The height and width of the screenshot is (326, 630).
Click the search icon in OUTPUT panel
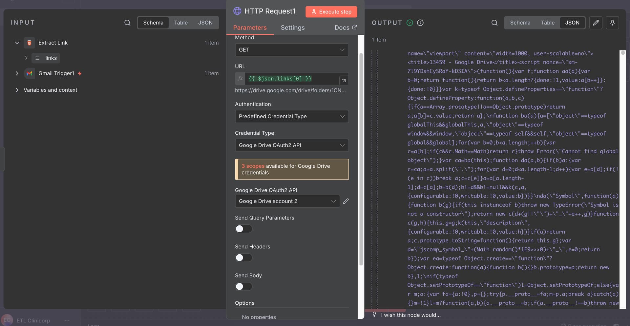click(x=494, y=23)
